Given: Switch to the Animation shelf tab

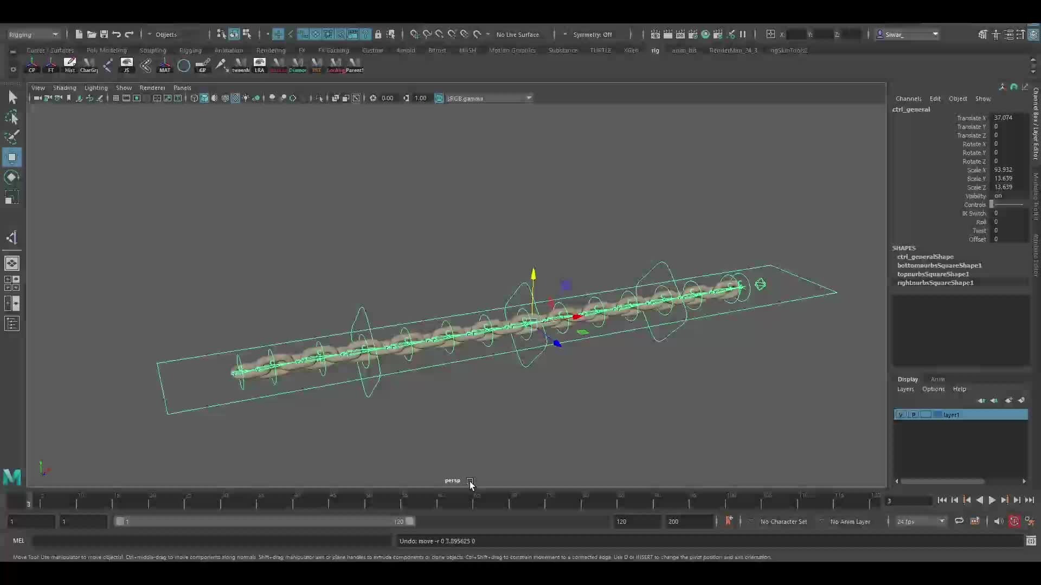Looking at the screenshot, I should 228,50.
